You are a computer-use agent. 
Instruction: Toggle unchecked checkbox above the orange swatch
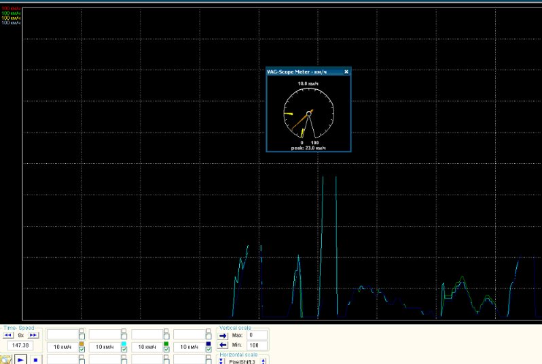click(x=82, y=337)
